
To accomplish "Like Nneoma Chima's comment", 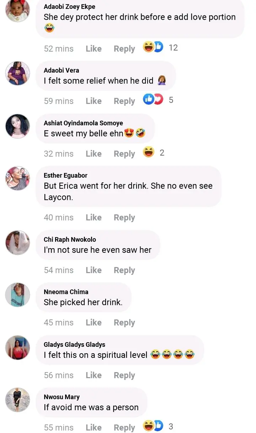I will [94, 323].
